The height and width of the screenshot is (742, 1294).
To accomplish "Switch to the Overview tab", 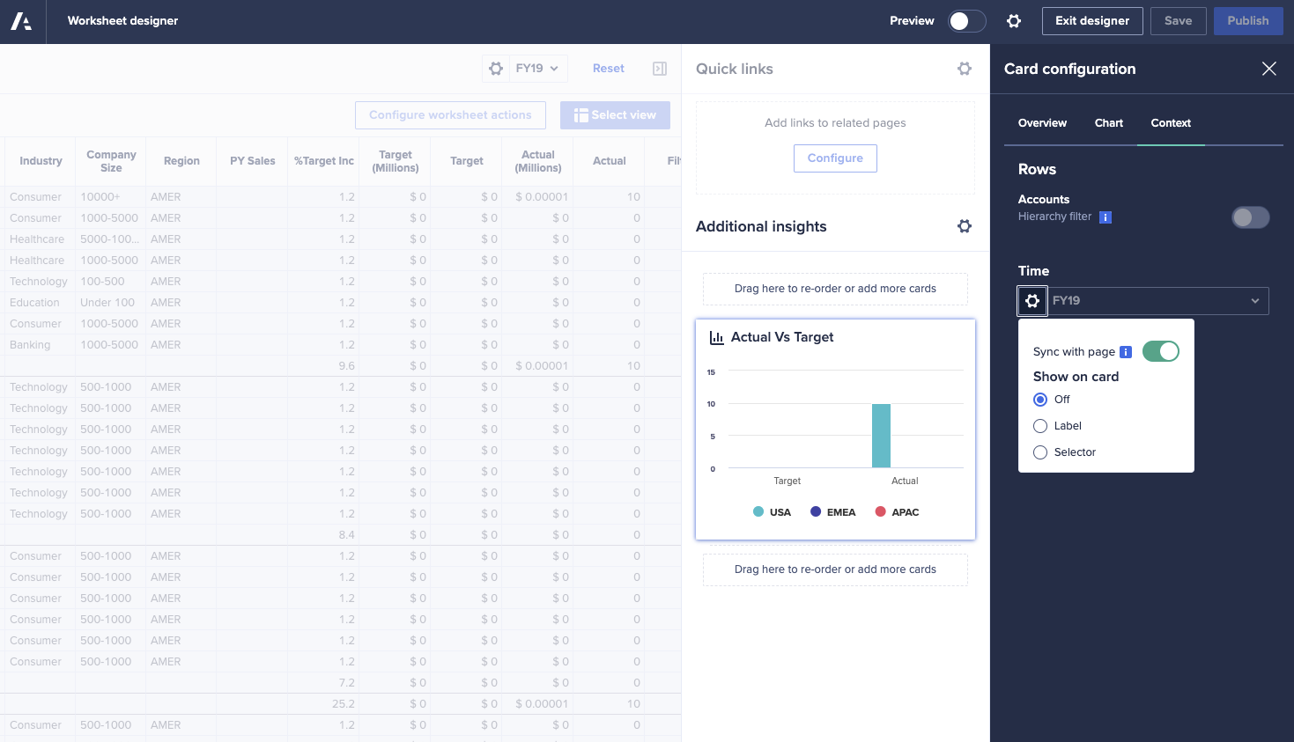I will coord(1042,123).
